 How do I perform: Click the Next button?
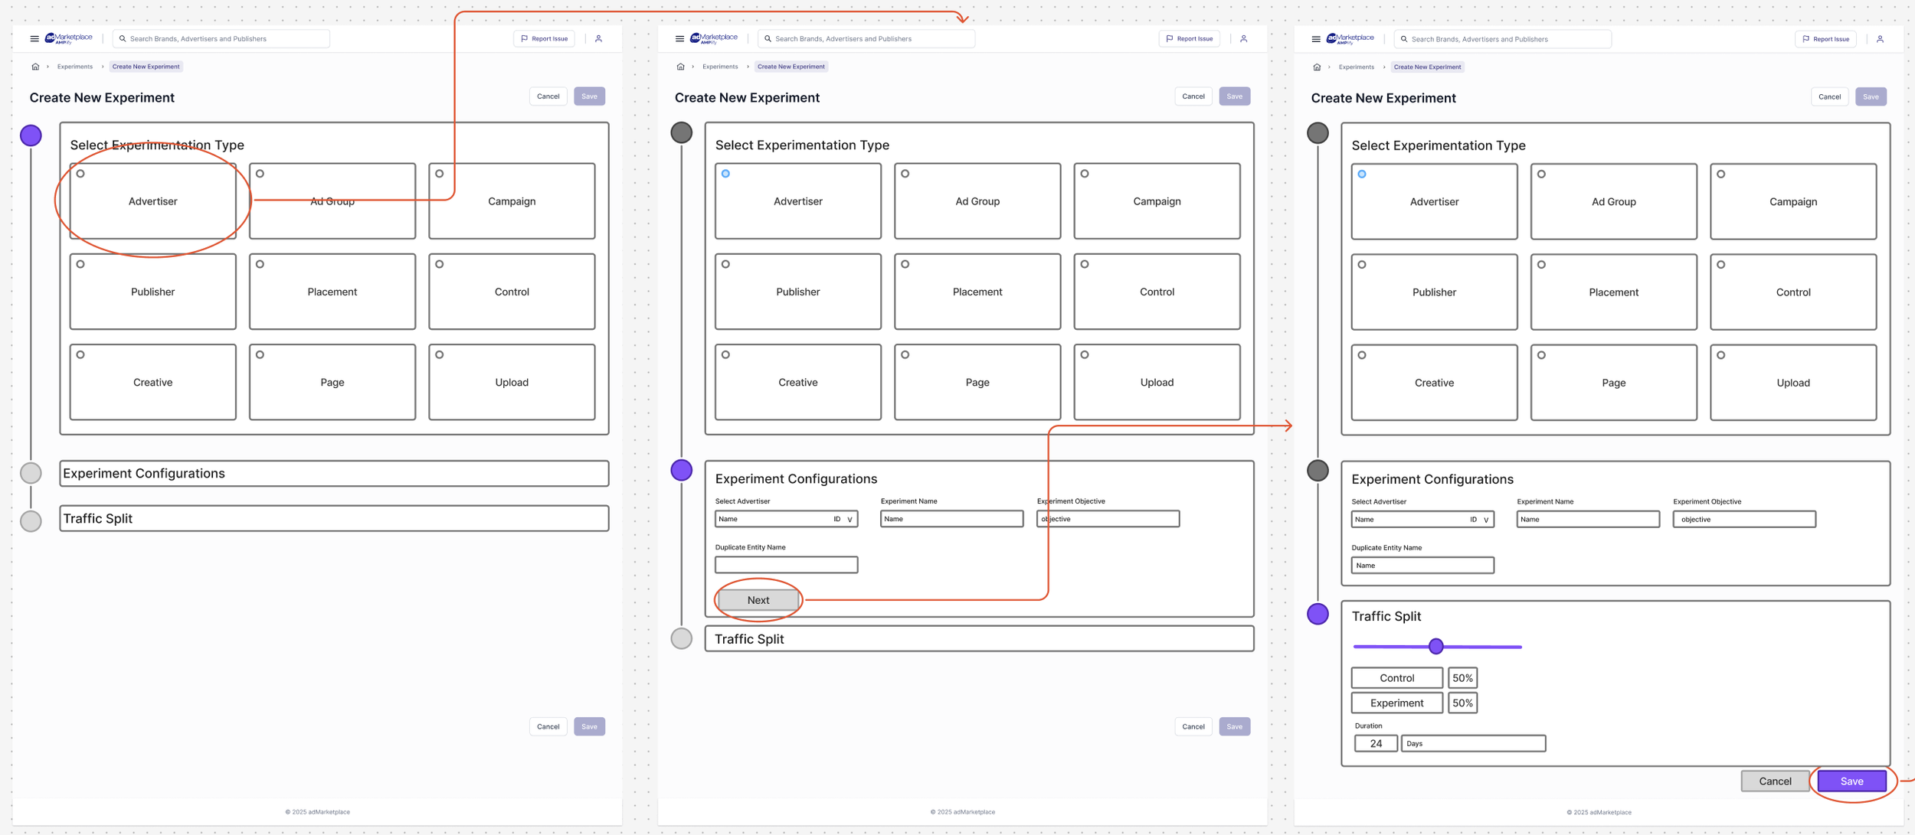[x=758, y=600]
